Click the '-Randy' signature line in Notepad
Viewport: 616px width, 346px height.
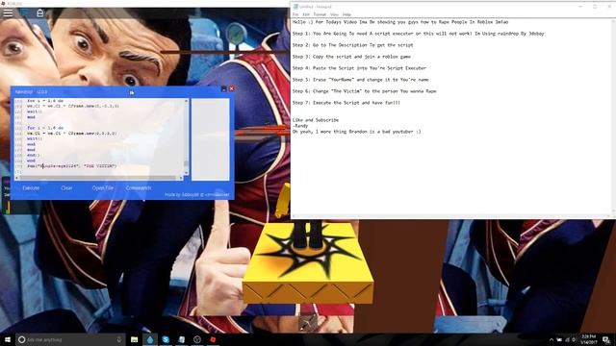click(300, 126)
